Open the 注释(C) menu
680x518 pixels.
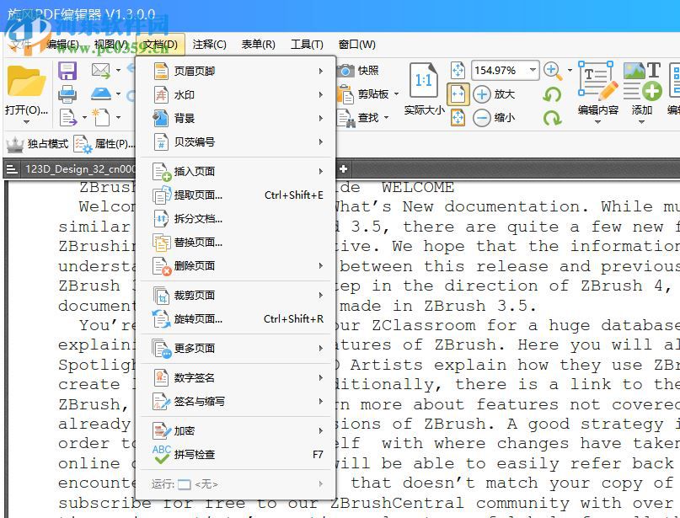pyautogui.click(x=211, y=44)
